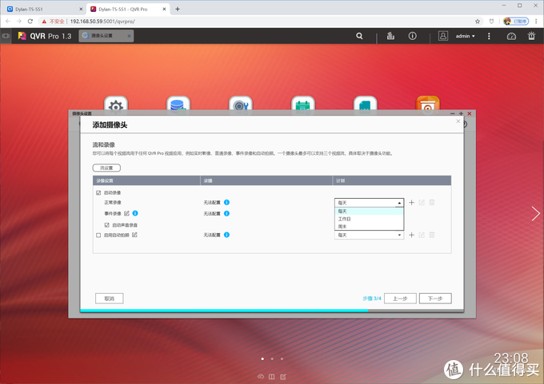544x384 pixels.
Task: Click the book icon at desktop bottom
Action: click(272, 376)
